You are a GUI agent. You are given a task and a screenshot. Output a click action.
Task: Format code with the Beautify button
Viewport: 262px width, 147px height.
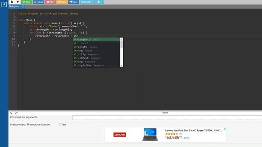pos(86,2)
